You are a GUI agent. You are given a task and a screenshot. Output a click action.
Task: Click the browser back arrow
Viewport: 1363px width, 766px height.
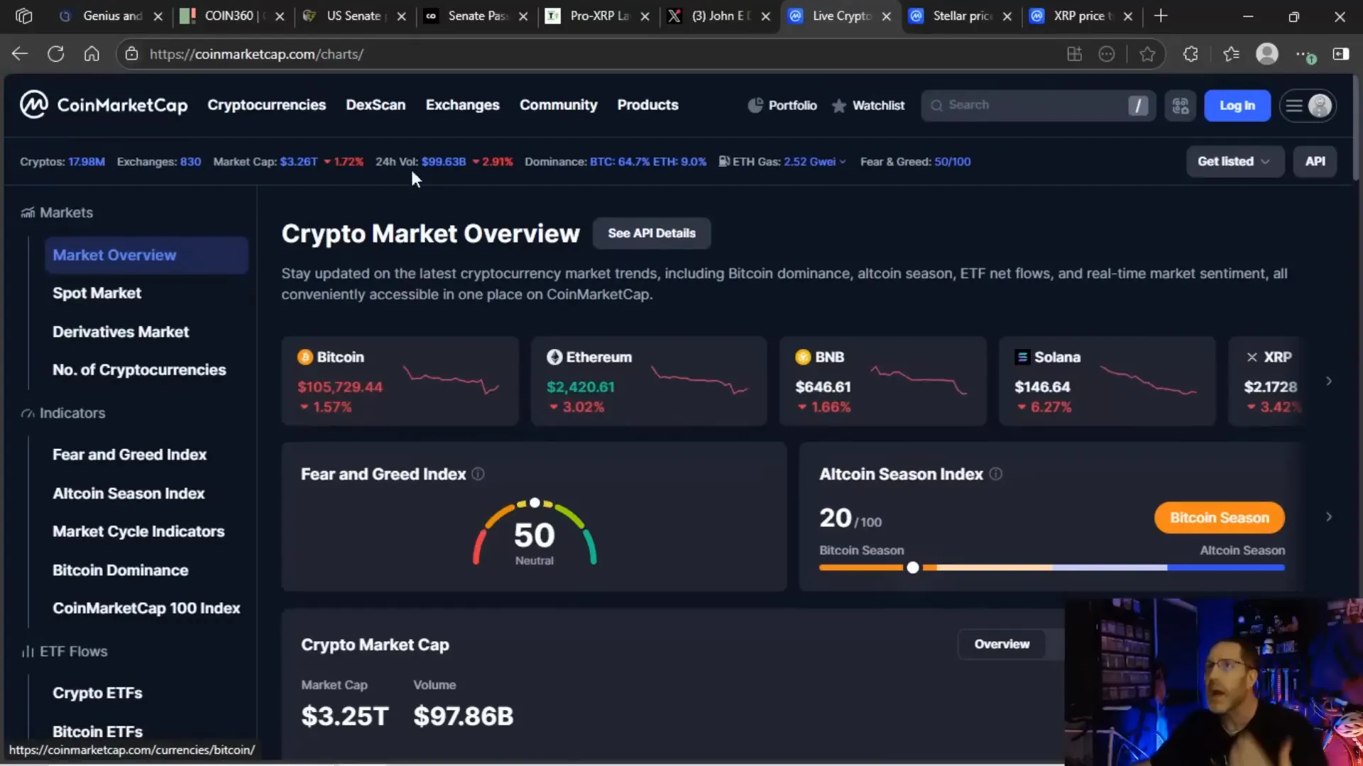coord(20,54)
